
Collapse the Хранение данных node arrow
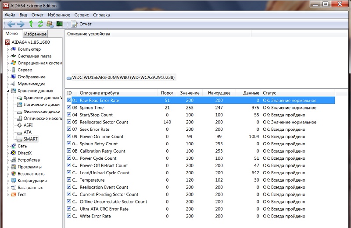click(8, 91)
